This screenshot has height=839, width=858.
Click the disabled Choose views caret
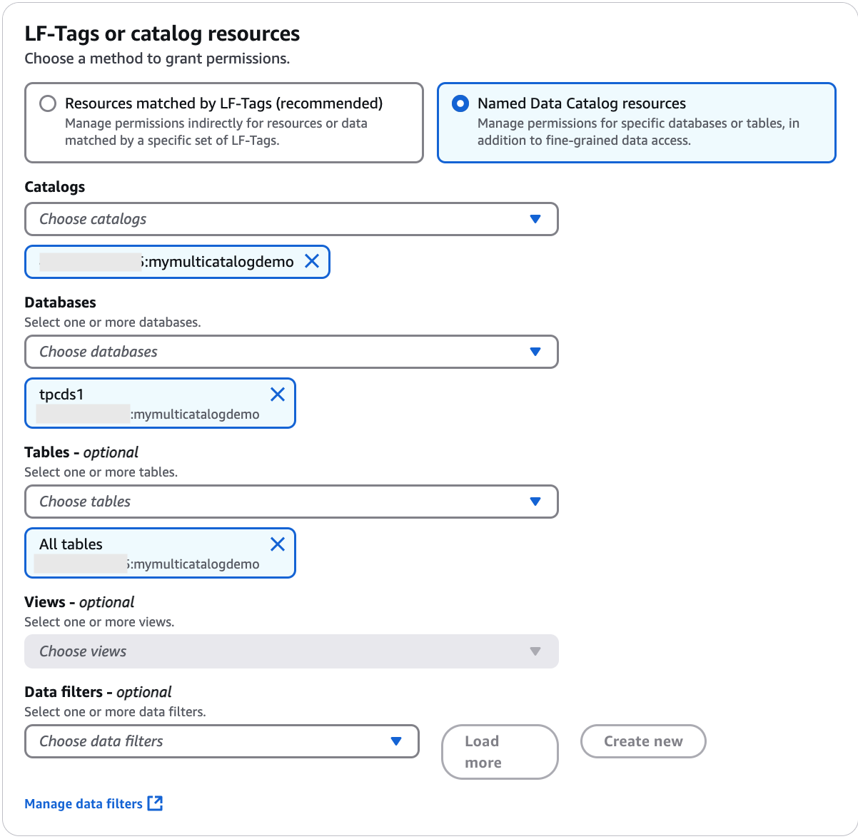point(535,651)
